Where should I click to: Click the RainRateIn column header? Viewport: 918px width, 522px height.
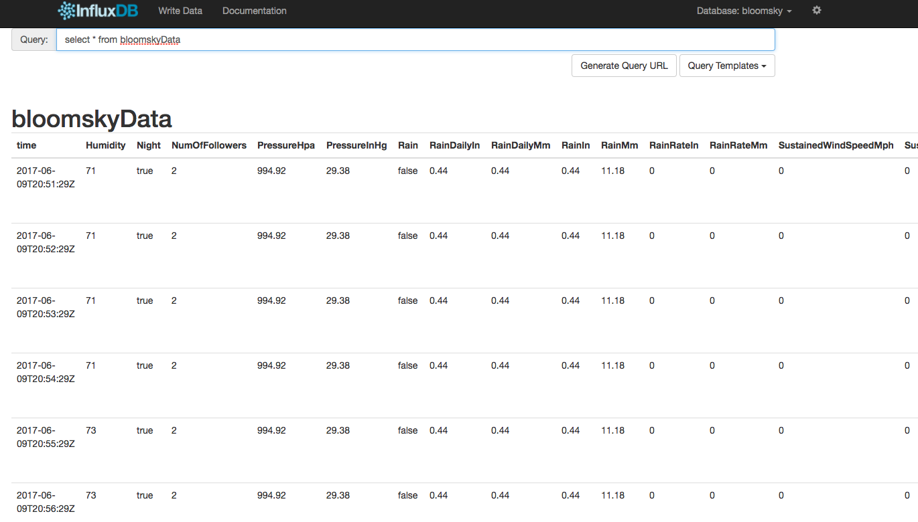674,145
